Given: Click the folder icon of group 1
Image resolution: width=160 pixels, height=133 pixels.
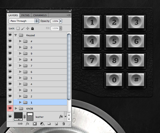Looking at the screenshot, I should pos(25,102).
